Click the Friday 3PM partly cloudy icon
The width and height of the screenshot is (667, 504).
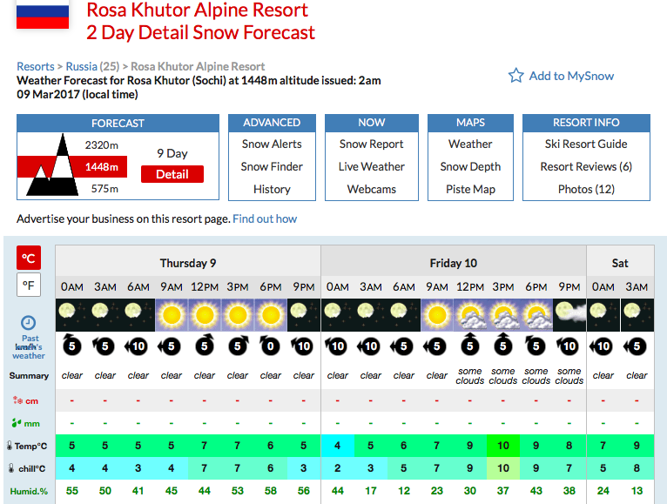coord(502,315)
